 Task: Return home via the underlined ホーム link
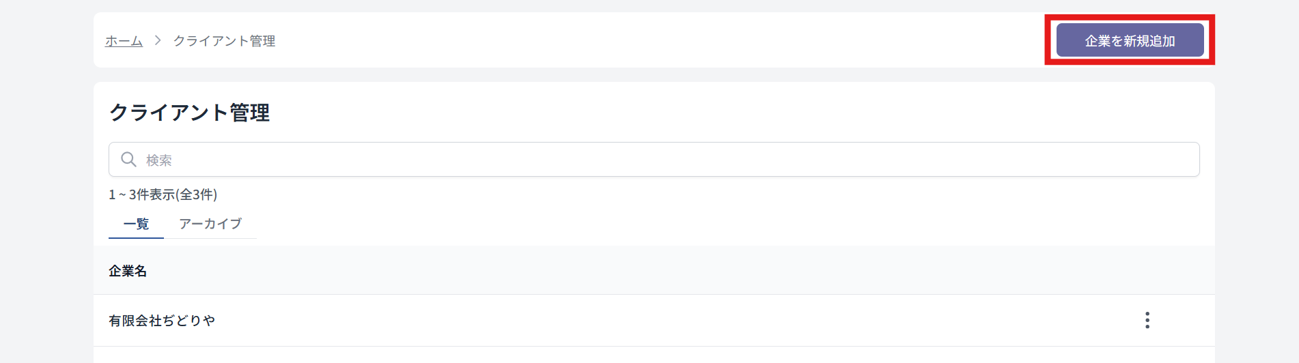[x=124, y=41]
